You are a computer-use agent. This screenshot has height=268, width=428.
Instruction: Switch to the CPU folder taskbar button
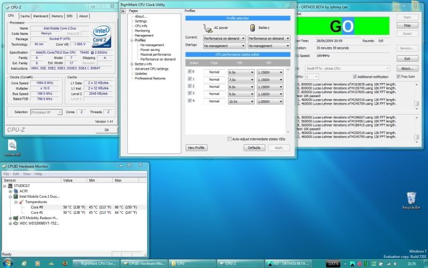(x=192, y=264)
